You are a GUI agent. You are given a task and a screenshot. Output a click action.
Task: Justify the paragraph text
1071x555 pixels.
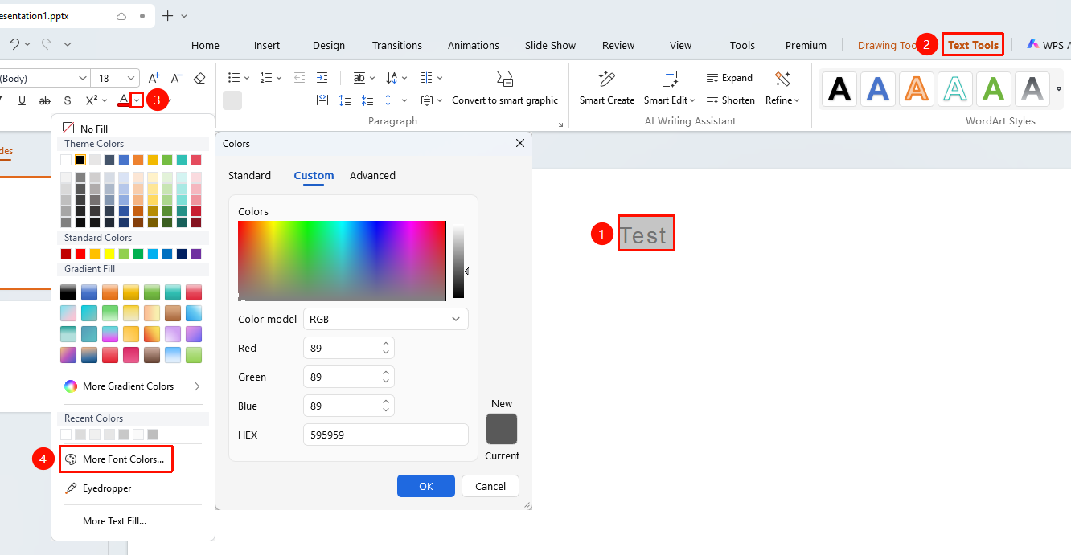tap(299, 100)
